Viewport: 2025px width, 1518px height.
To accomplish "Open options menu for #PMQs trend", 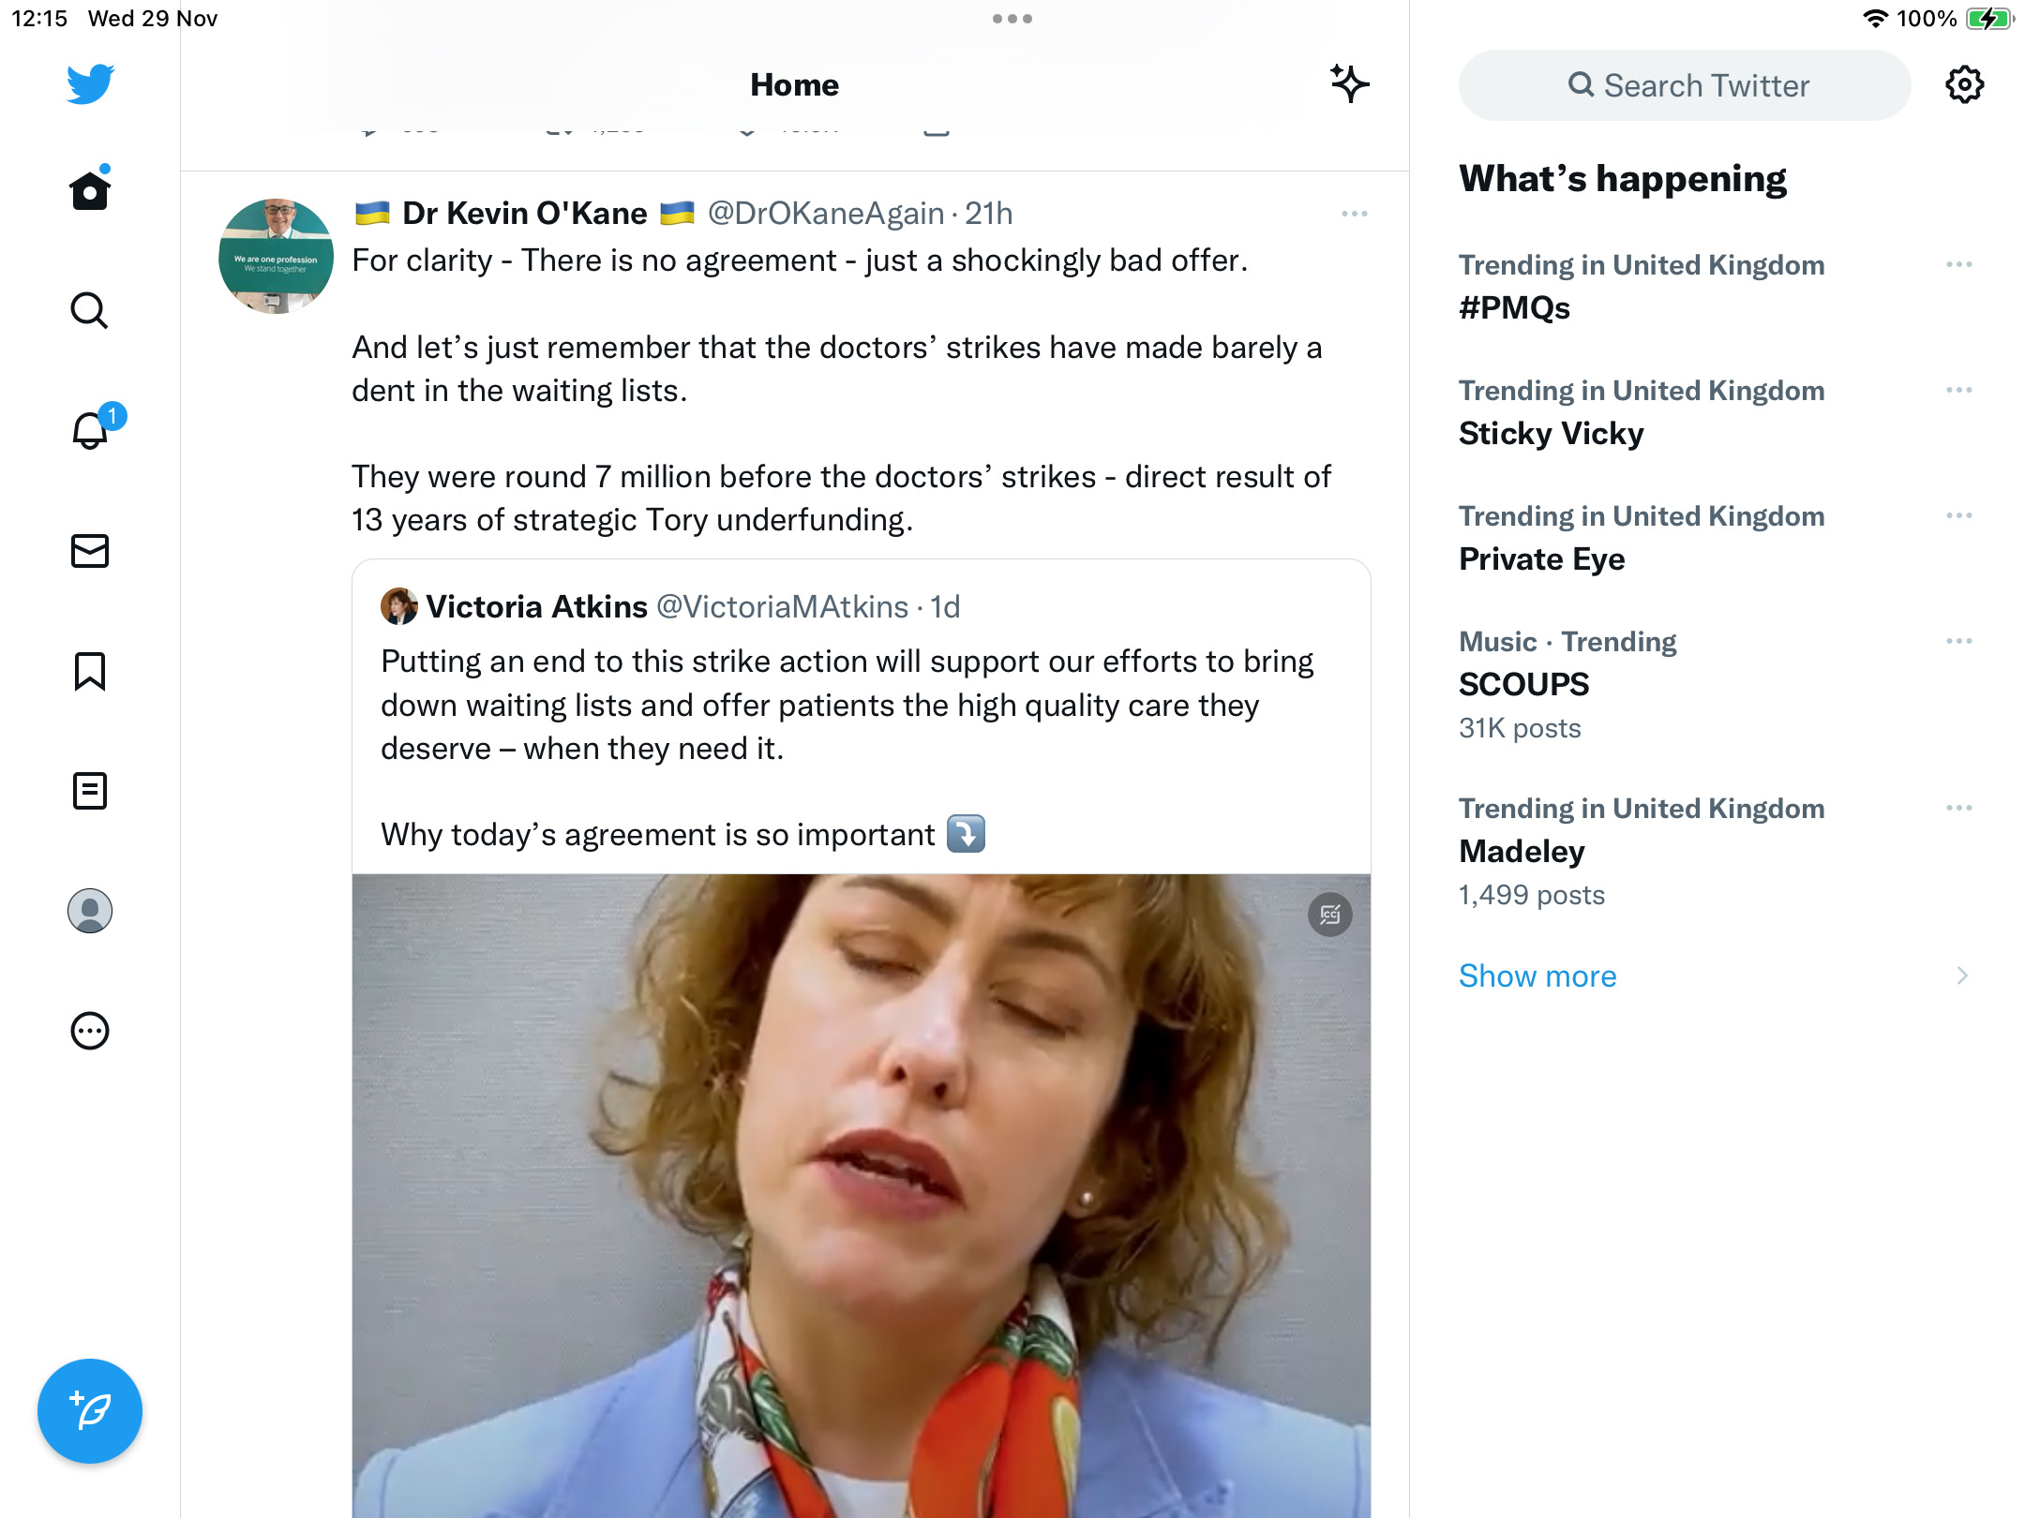I will pyautogui.click(x=1958, y=265).
